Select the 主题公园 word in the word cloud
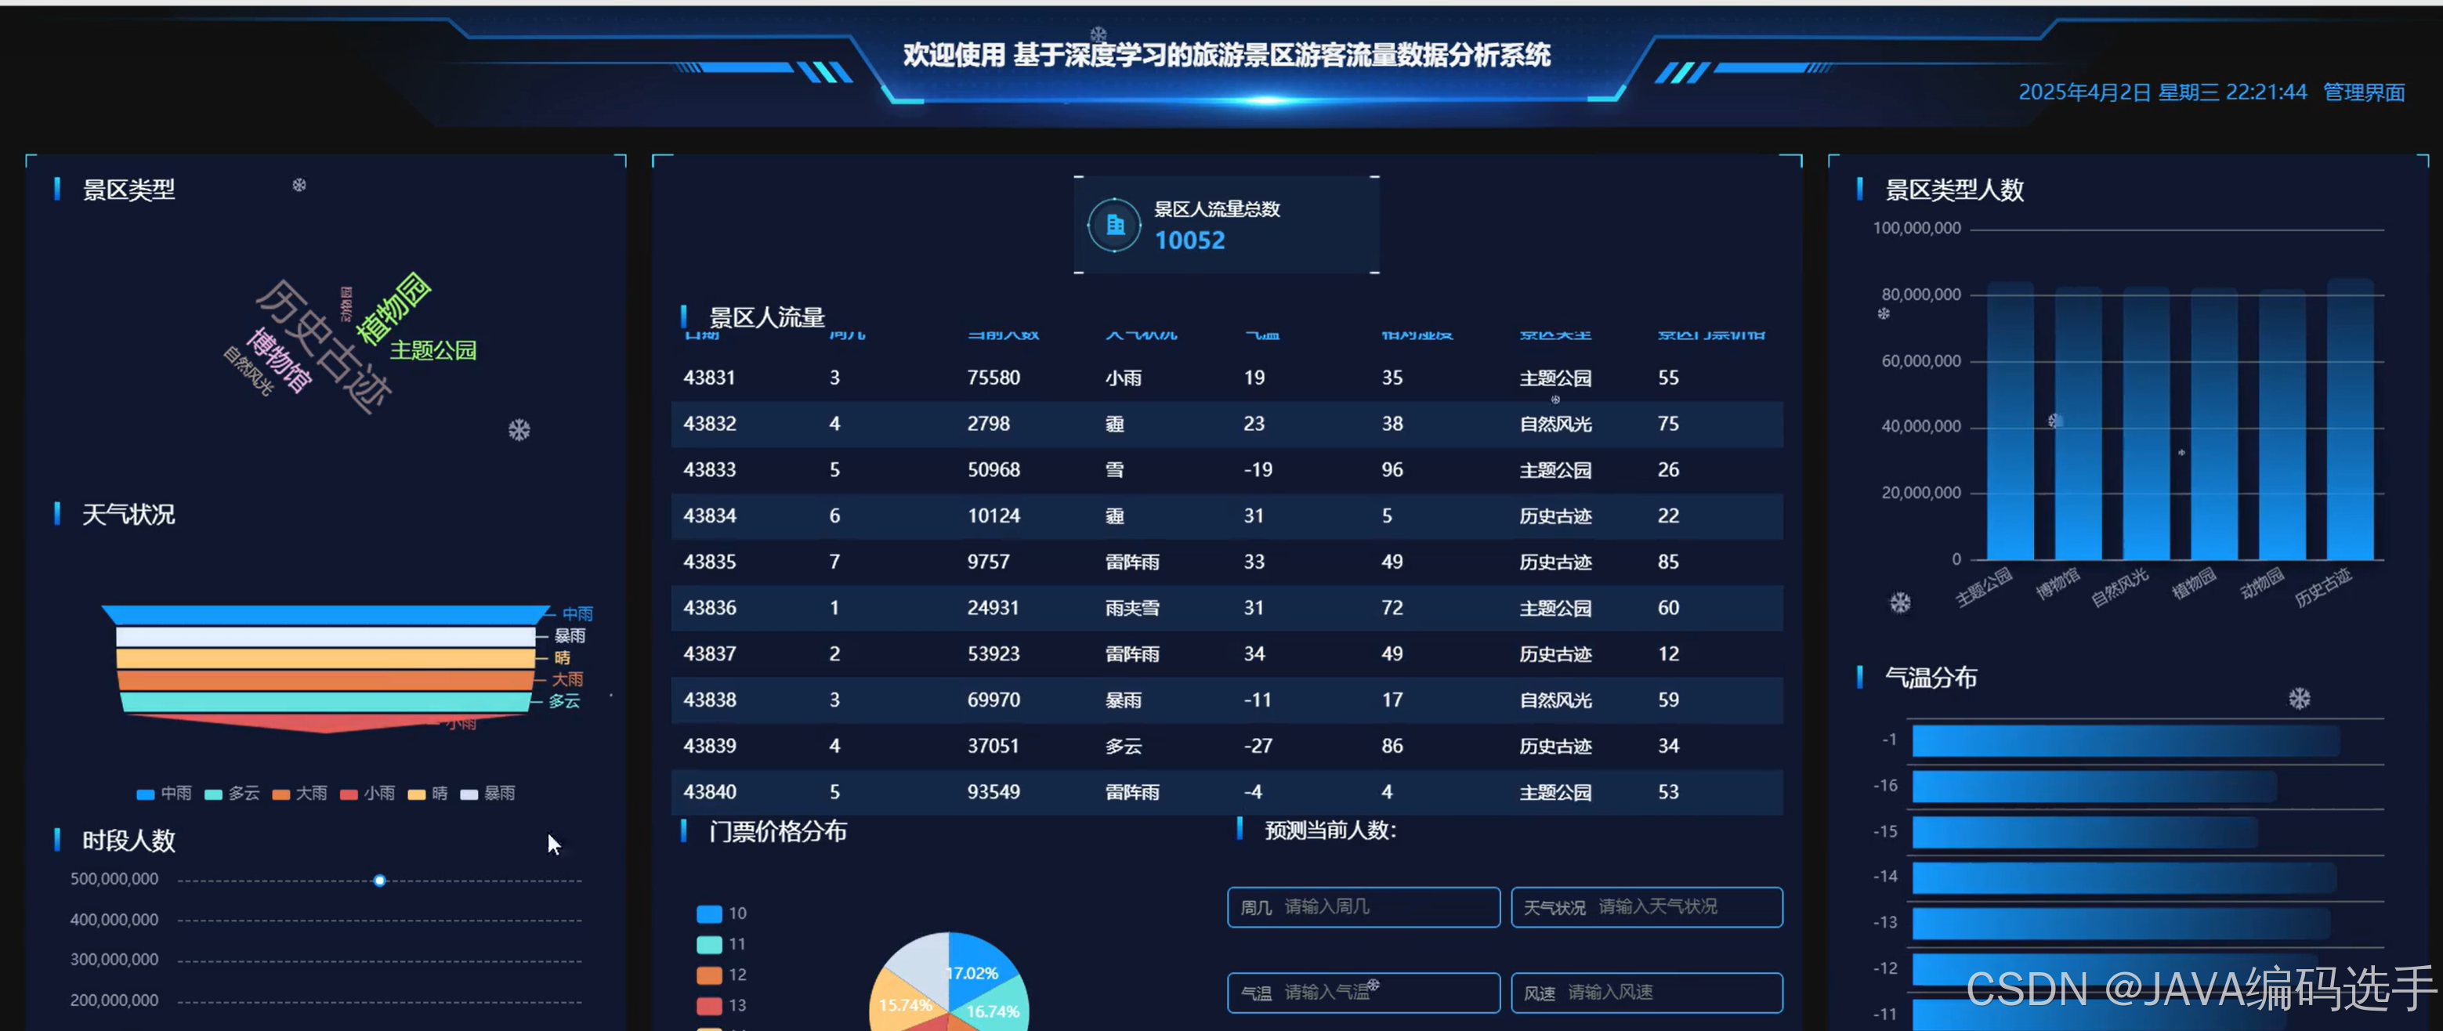The image size is (2443, 1031). point(433,350)
